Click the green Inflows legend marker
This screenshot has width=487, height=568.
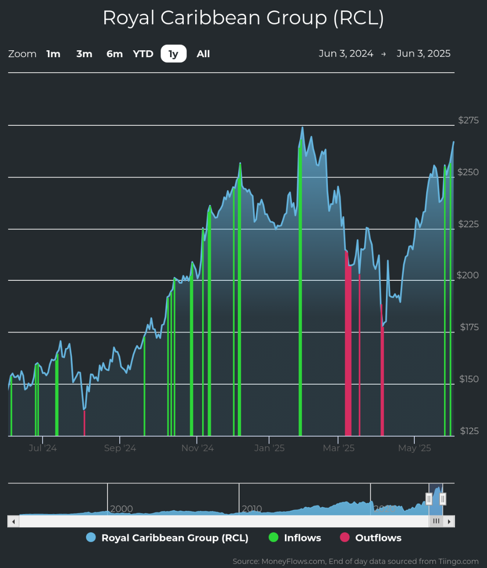273,538
